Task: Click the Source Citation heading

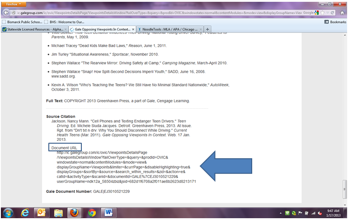Action: point(61,117)
